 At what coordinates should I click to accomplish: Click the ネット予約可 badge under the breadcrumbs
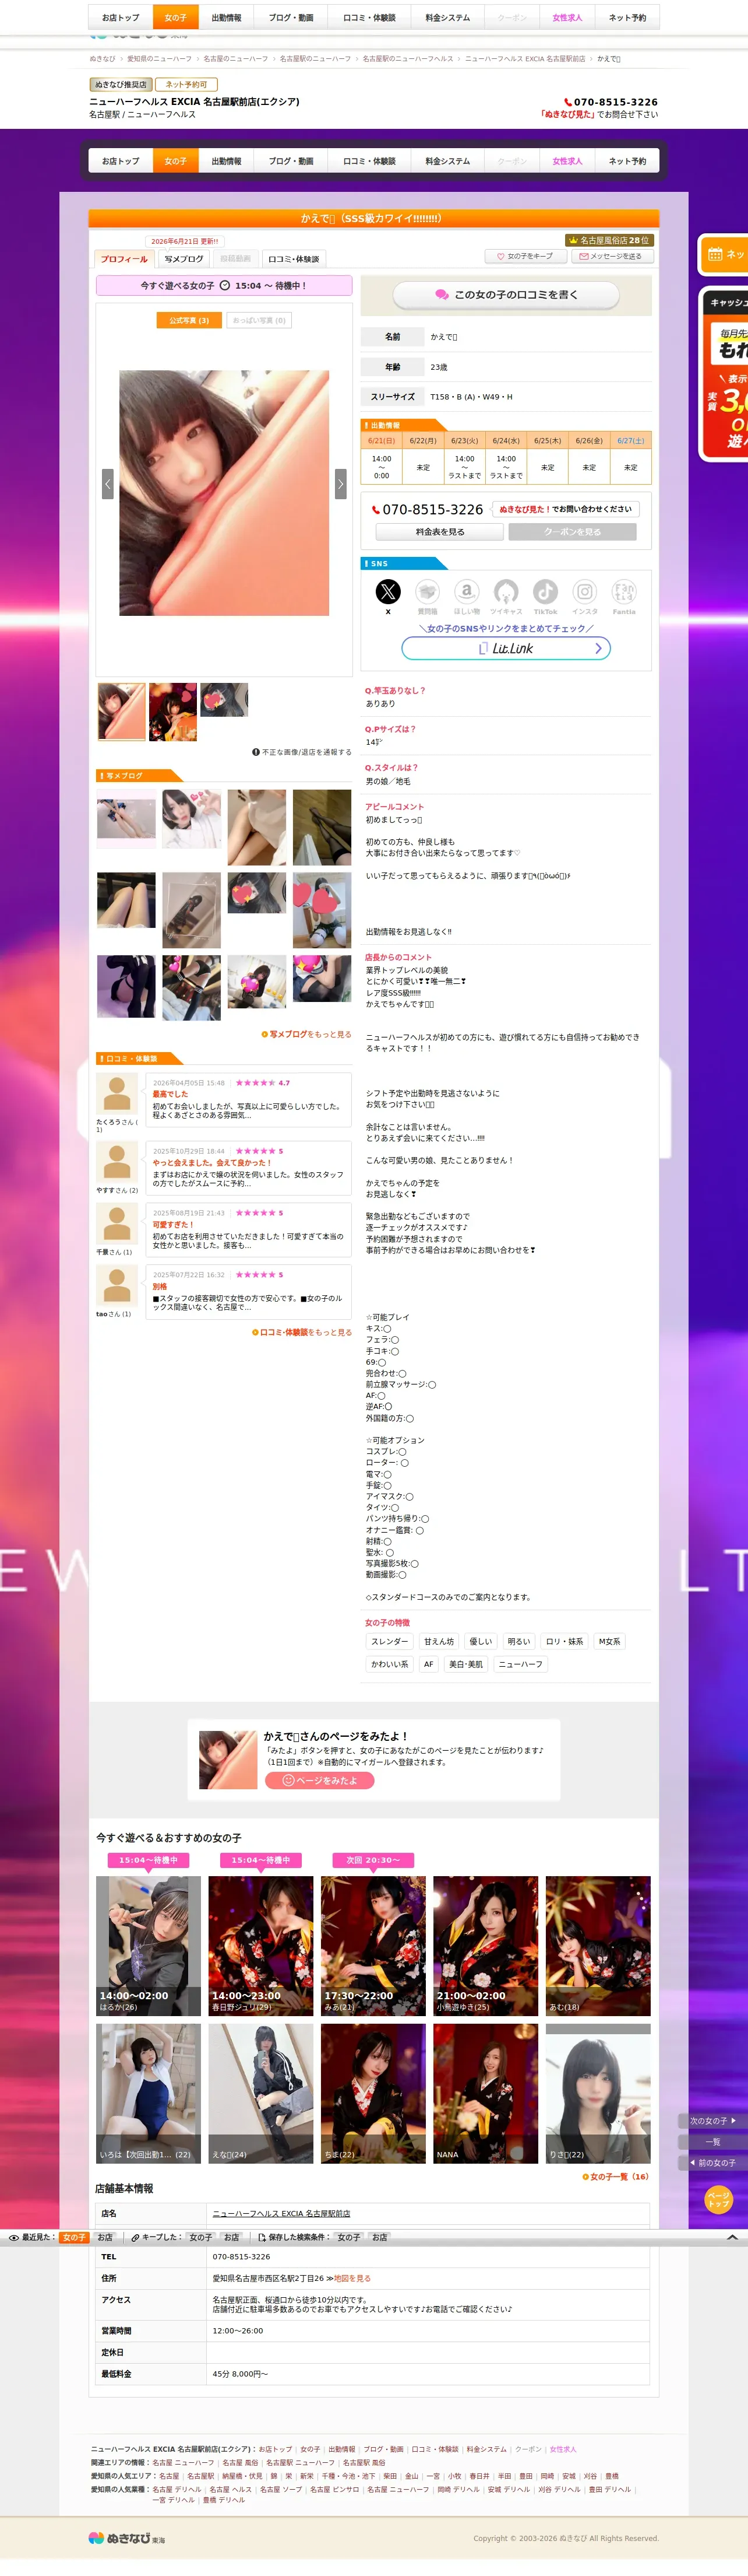[x=187, y=85]
